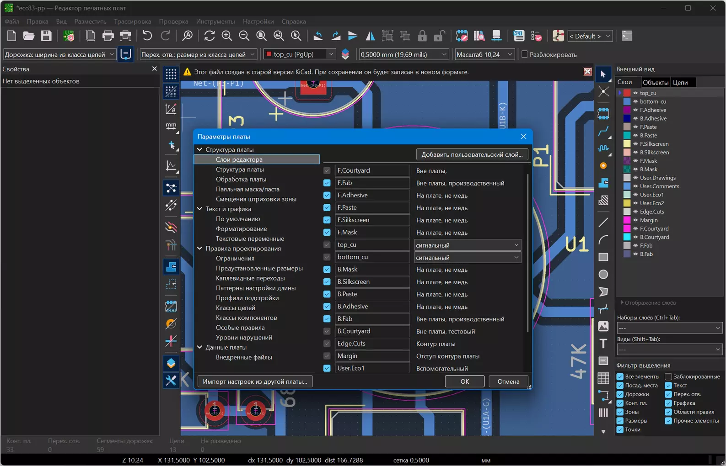Click the Отмена button
726x466 pixels.
pyautogui.click(x=508, y=381)
